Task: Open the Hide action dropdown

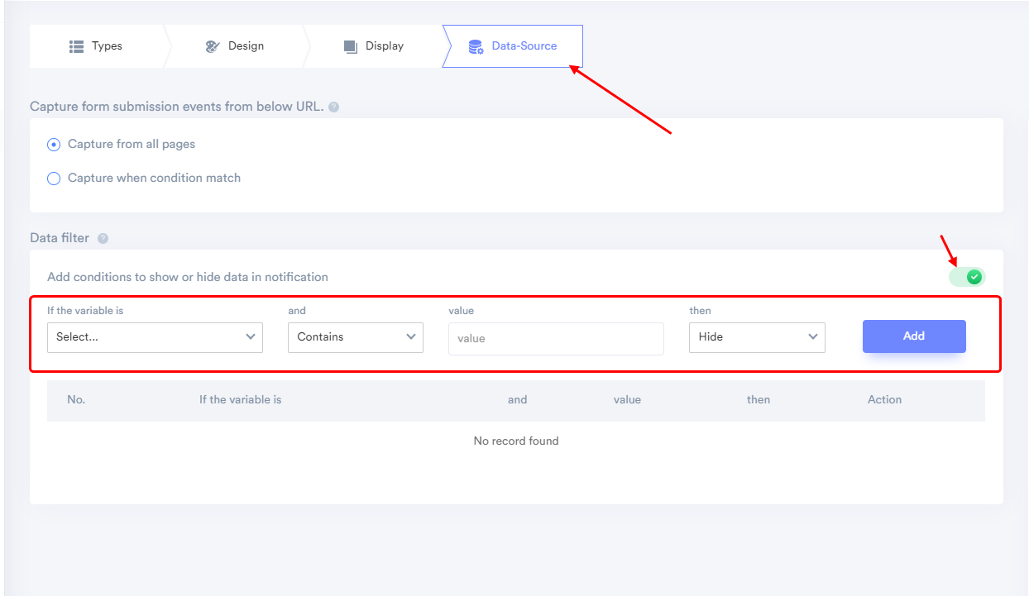Action: 757,337
